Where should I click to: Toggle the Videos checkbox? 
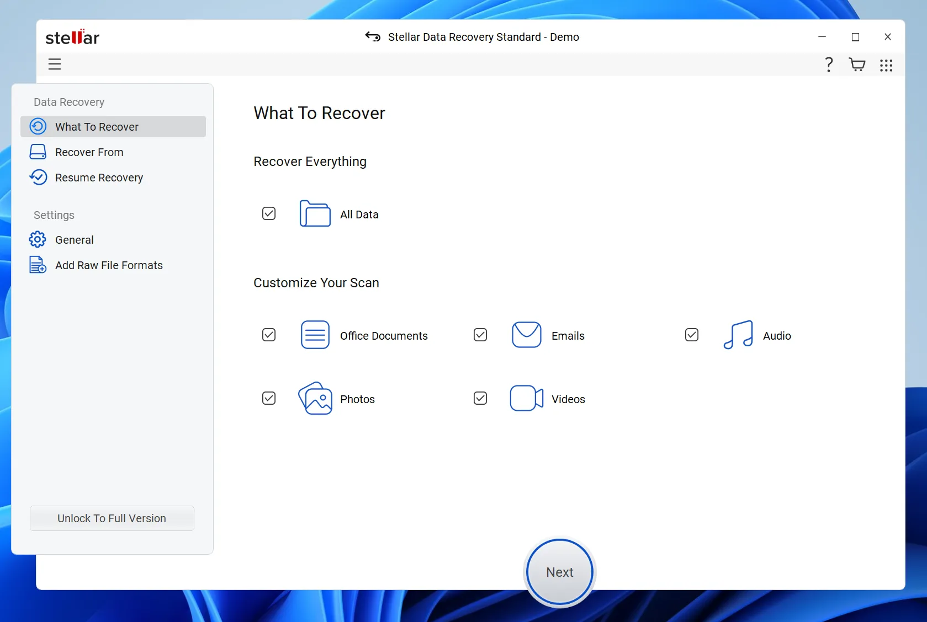pyautogui.click(x=480, y=398)
